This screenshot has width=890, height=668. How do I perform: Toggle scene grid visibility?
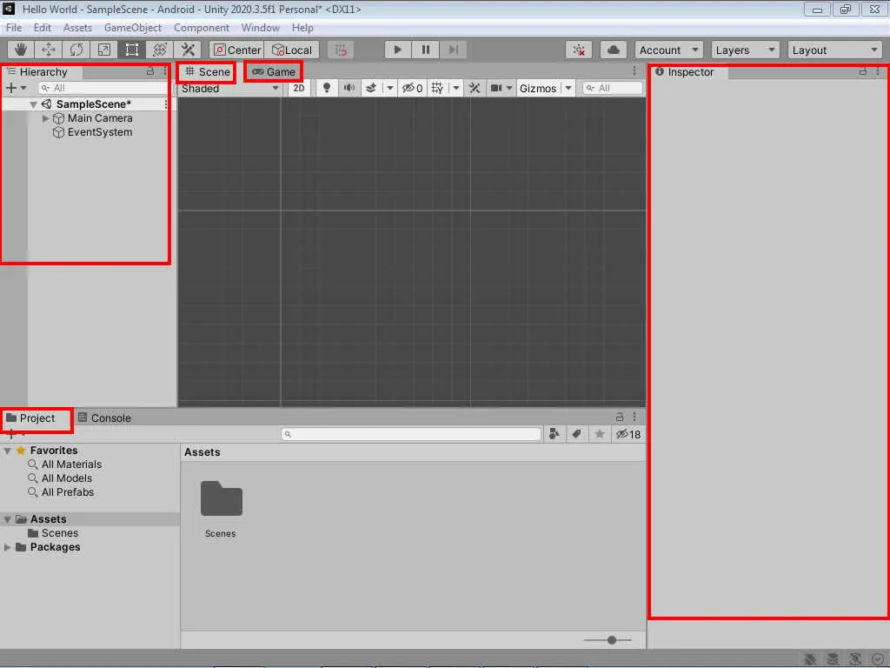(438, 88)
